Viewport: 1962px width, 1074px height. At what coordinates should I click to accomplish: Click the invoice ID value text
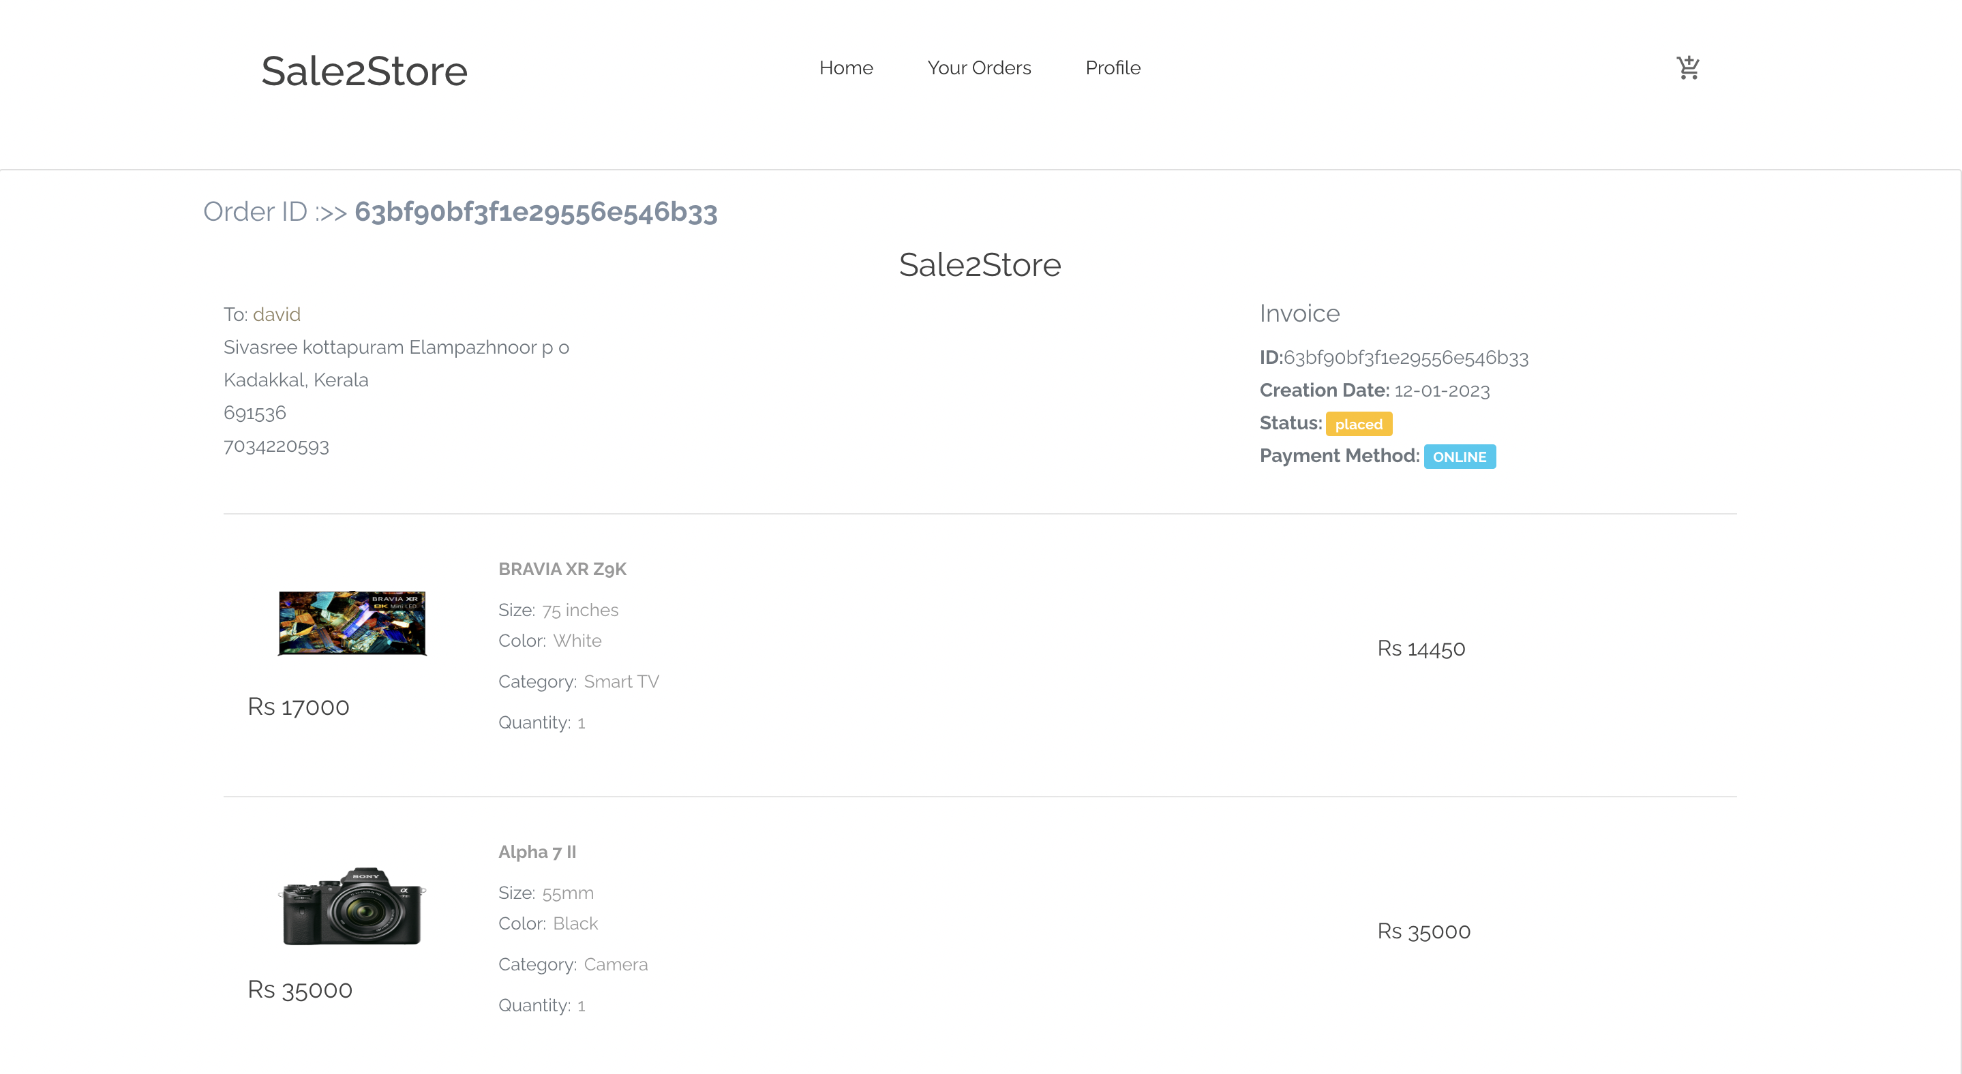tap(1405, 358)
